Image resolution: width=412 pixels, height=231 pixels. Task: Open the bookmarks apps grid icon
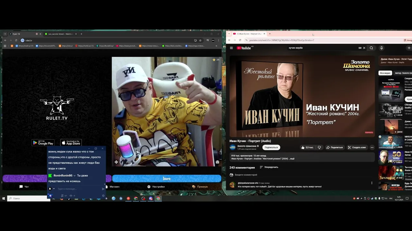click(x=5, y=46)
